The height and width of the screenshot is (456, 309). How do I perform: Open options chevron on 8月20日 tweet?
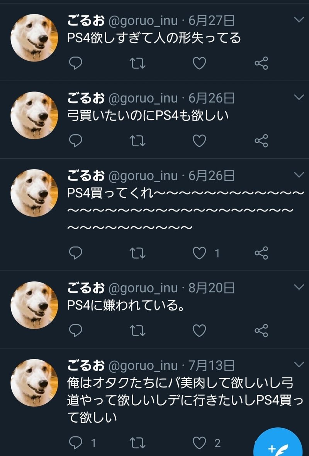tap(299, 287)
